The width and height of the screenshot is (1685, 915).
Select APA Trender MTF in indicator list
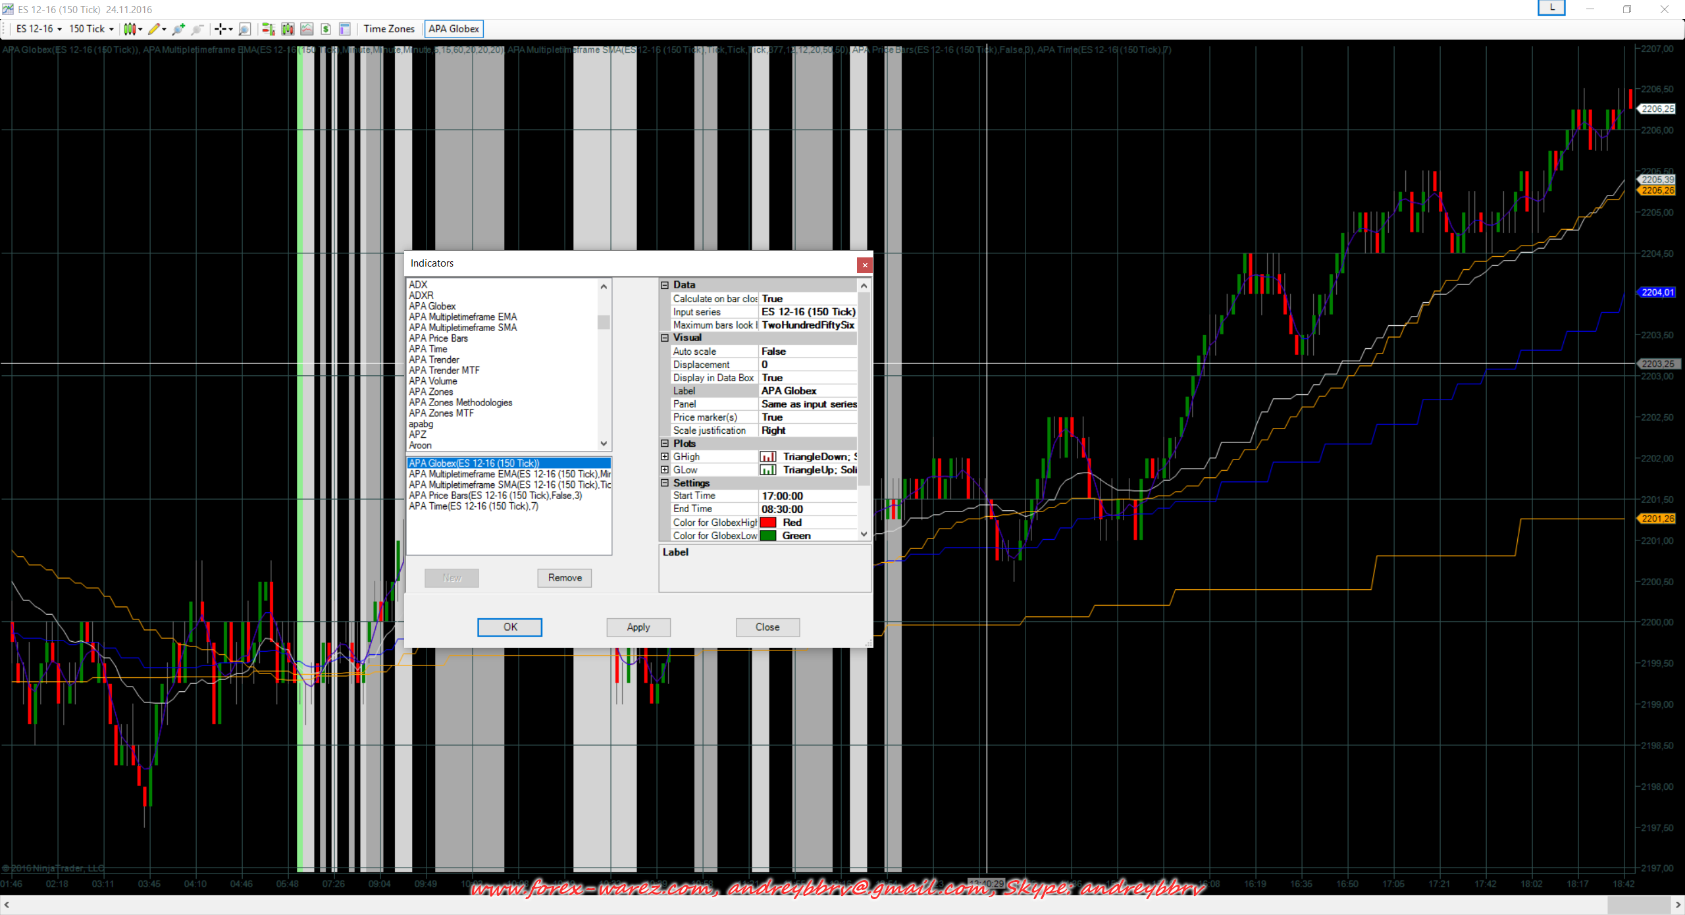click(x=444, y=371)
